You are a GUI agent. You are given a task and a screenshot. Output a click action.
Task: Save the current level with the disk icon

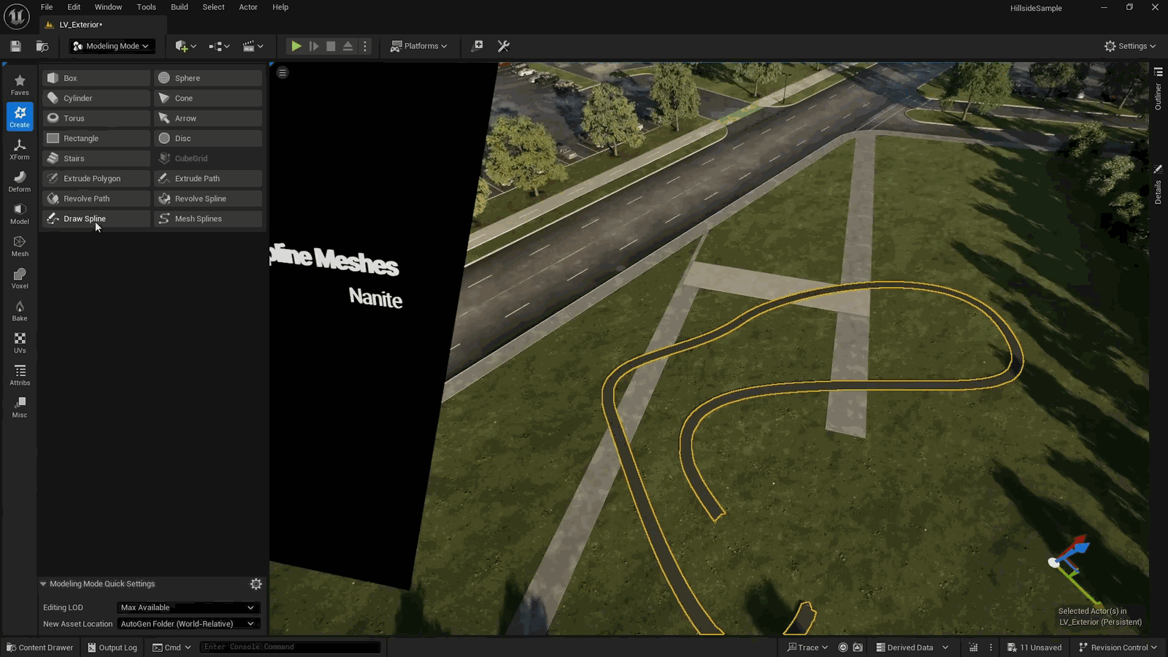point(15,46)
